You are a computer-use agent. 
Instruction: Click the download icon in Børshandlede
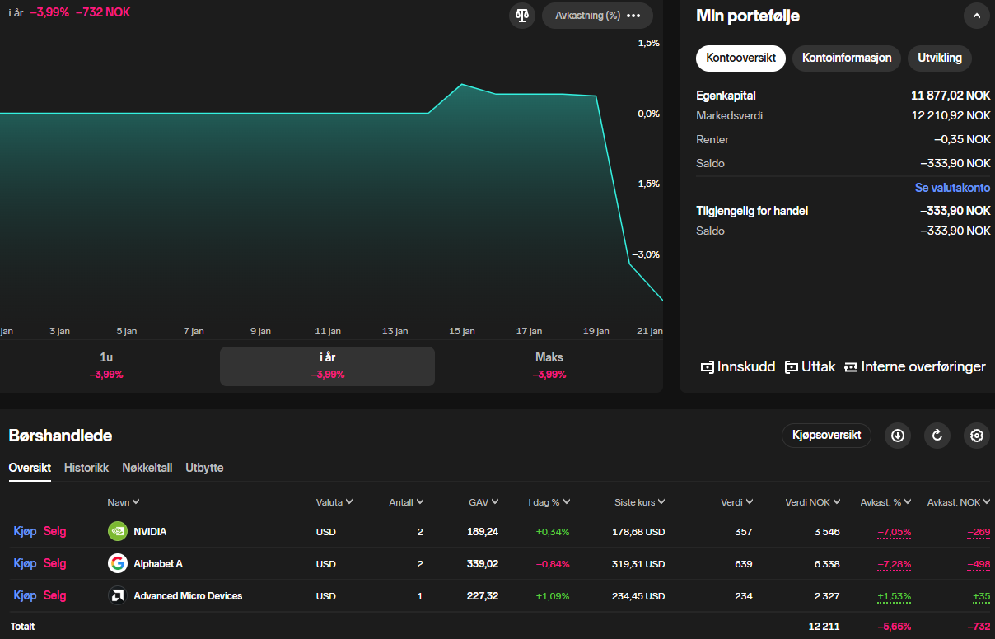pos(898,436)
